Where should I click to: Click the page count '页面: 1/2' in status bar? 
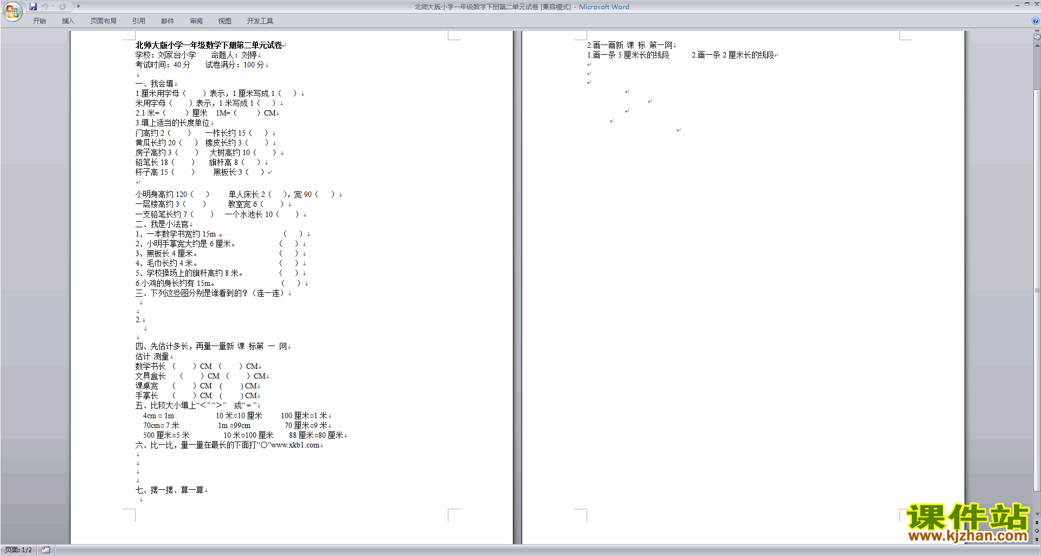coord(18,550)
